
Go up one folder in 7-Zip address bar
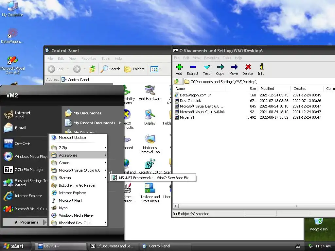[177, 81]
